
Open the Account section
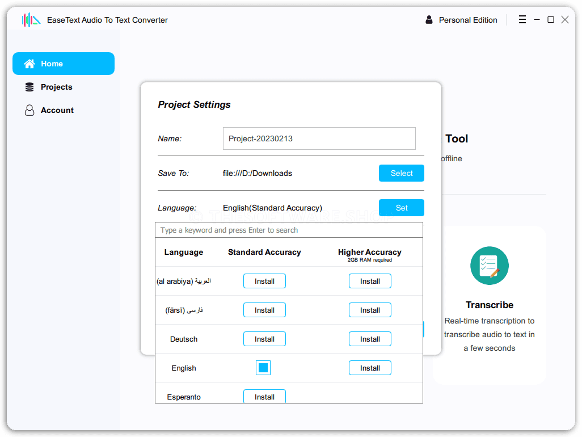[x=64, y=110]
